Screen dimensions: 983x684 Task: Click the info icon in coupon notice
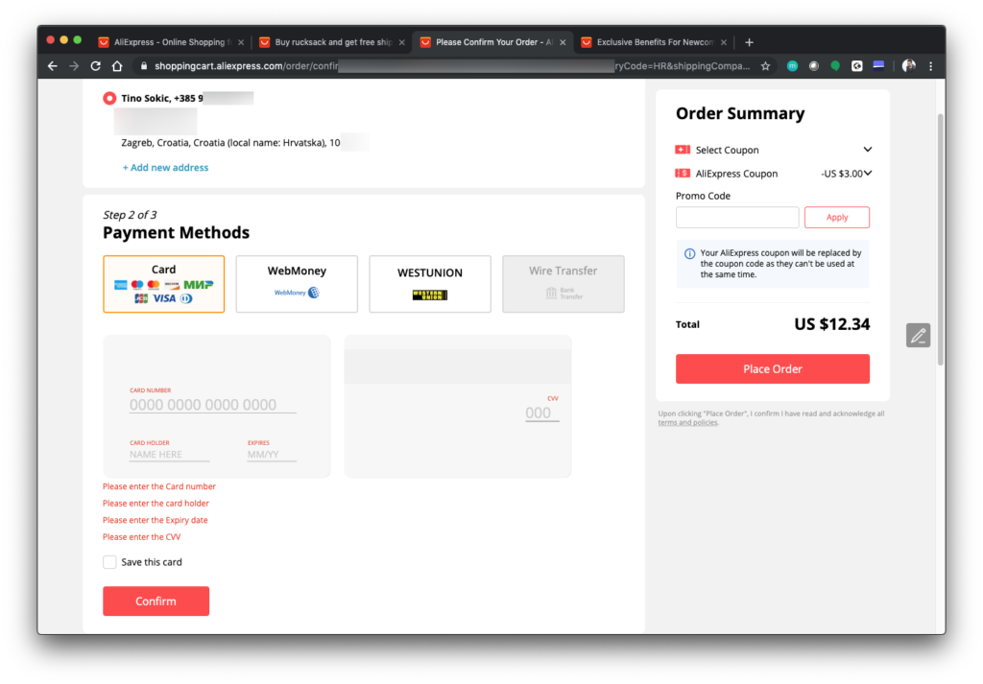coord(689,254)
